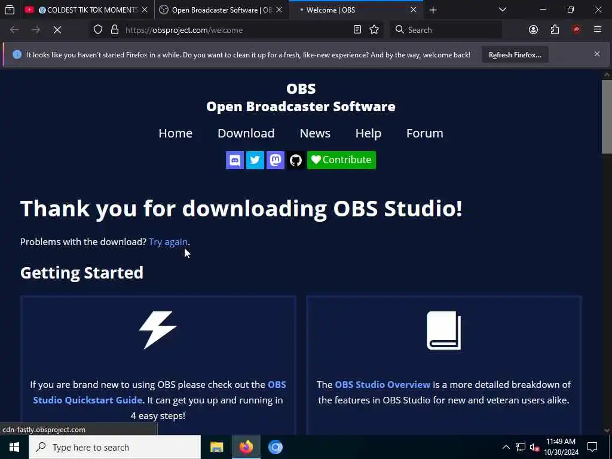Switch to the Open Broadcaster Software tab
Viewport: 612px width, 459px height.
(222, 10)
